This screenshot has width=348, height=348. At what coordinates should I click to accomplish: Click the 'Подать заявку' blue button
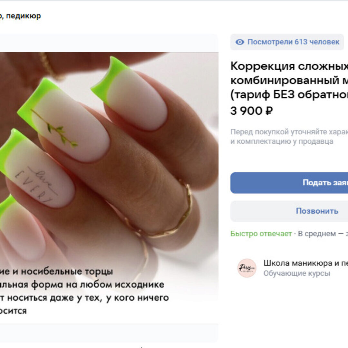click(x=289, y=183)
